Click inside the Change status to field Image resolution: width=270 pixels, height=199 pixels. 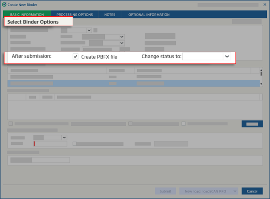[x=202, y=57]
